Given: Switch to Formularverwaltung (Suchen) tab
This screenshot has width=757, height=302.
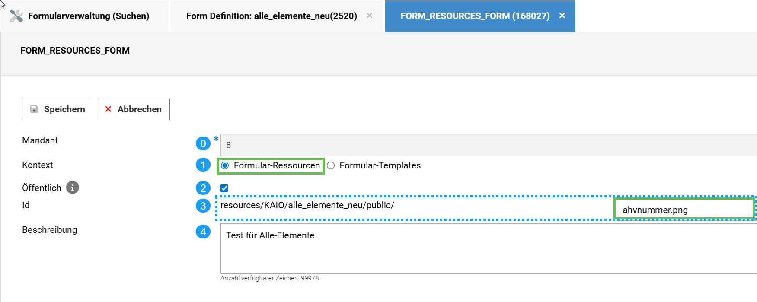Looking at the screenshot, I should tap(88, 16).
